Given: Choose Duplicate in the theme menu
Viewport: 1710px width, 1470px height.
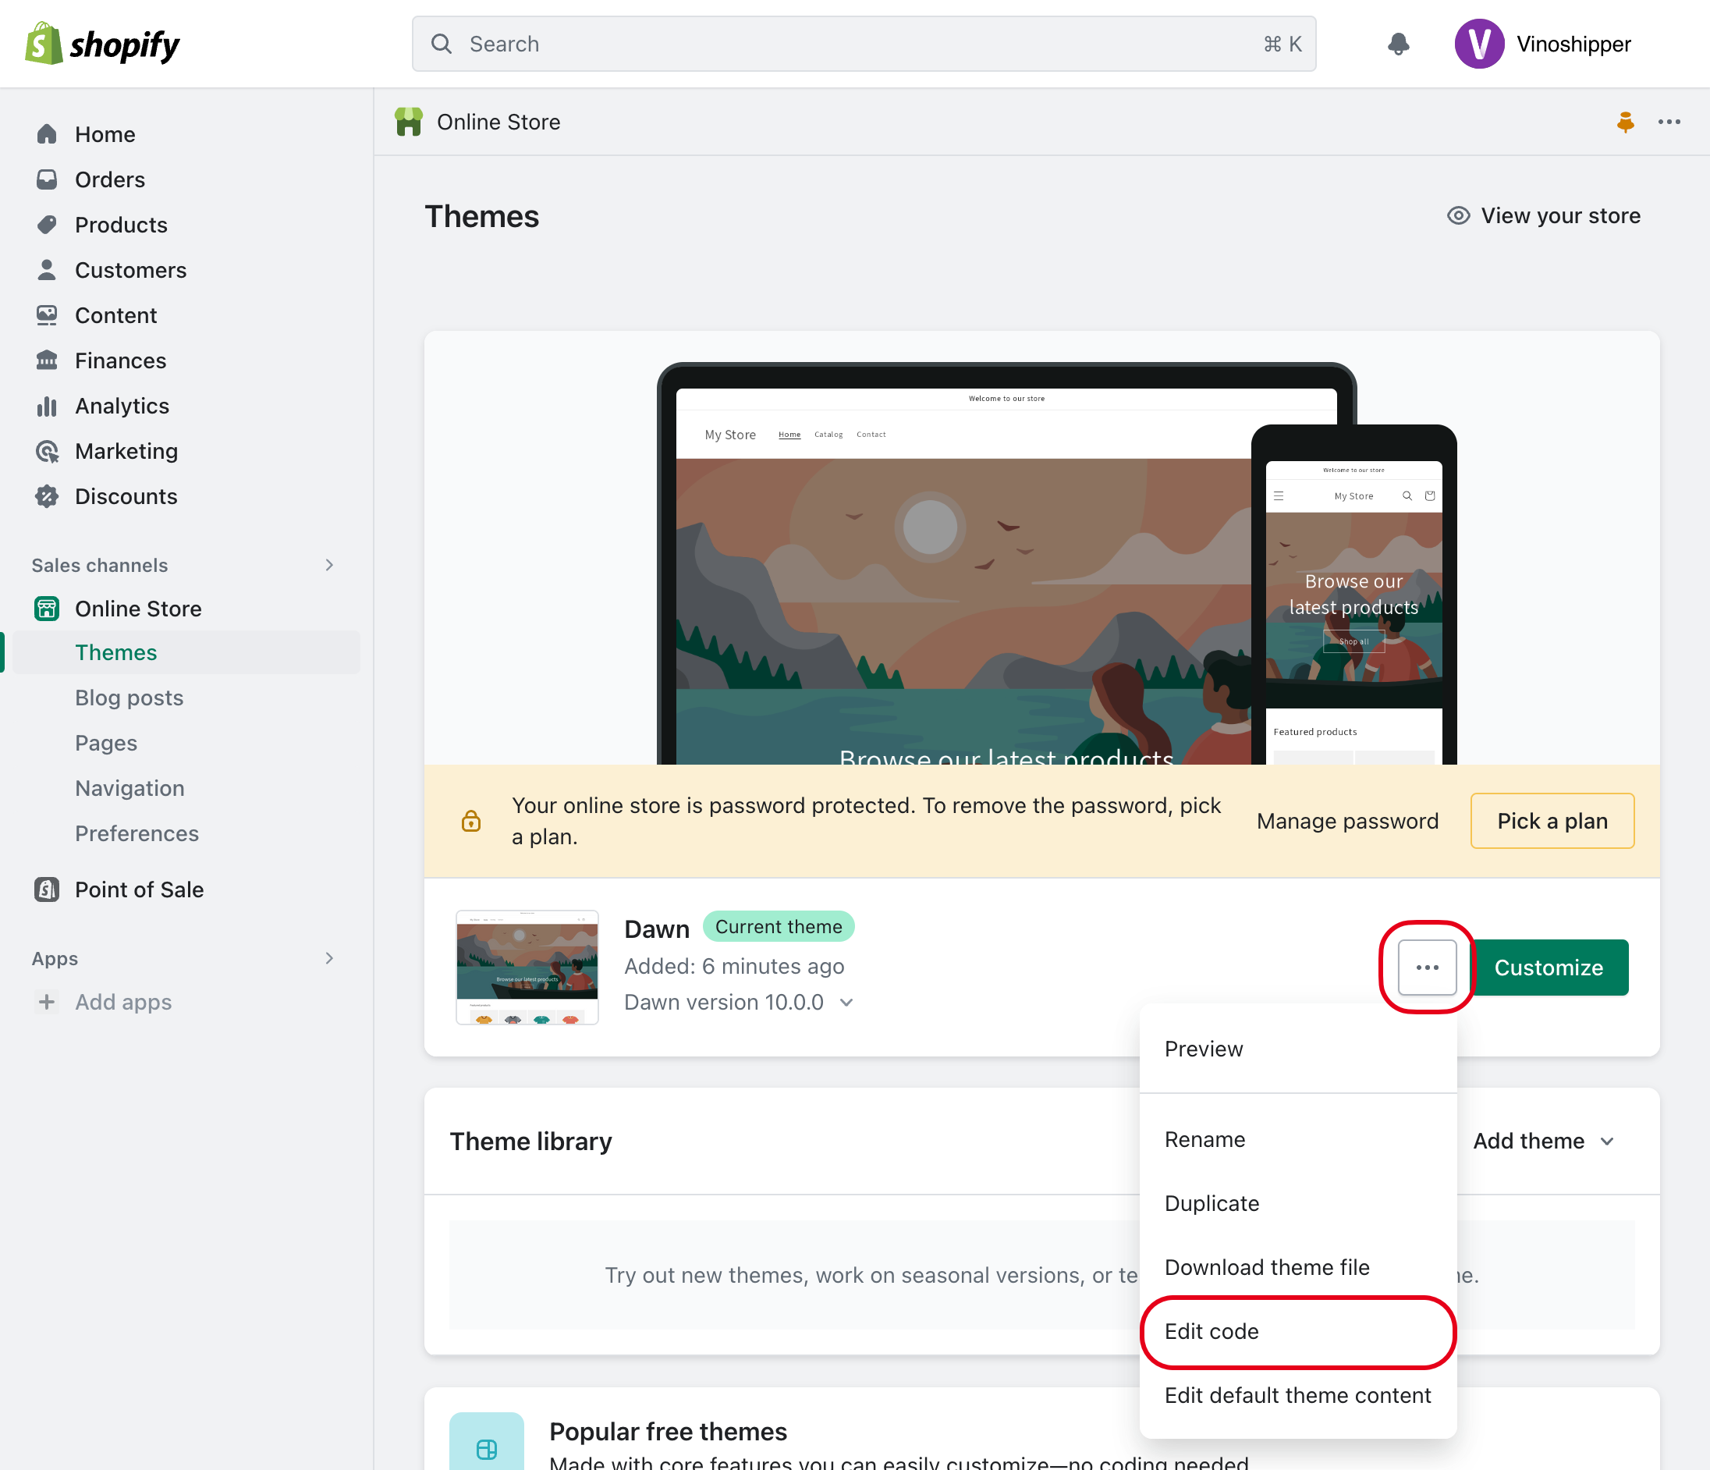Looking at the screenshot, I should (1211, 1202).
